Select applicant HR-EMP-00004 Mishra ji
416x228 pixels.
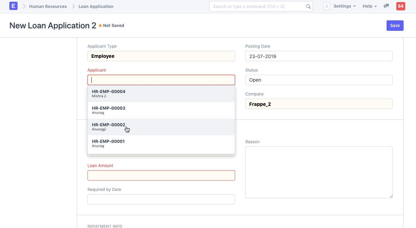pos(161,94)
